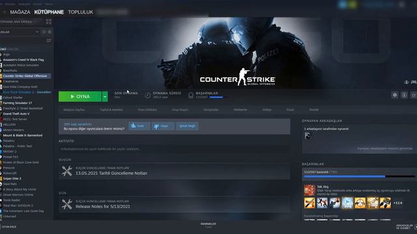Open the Mağaza Sayfası tab
Screen dimensions: 417x234
coord(74,110)
